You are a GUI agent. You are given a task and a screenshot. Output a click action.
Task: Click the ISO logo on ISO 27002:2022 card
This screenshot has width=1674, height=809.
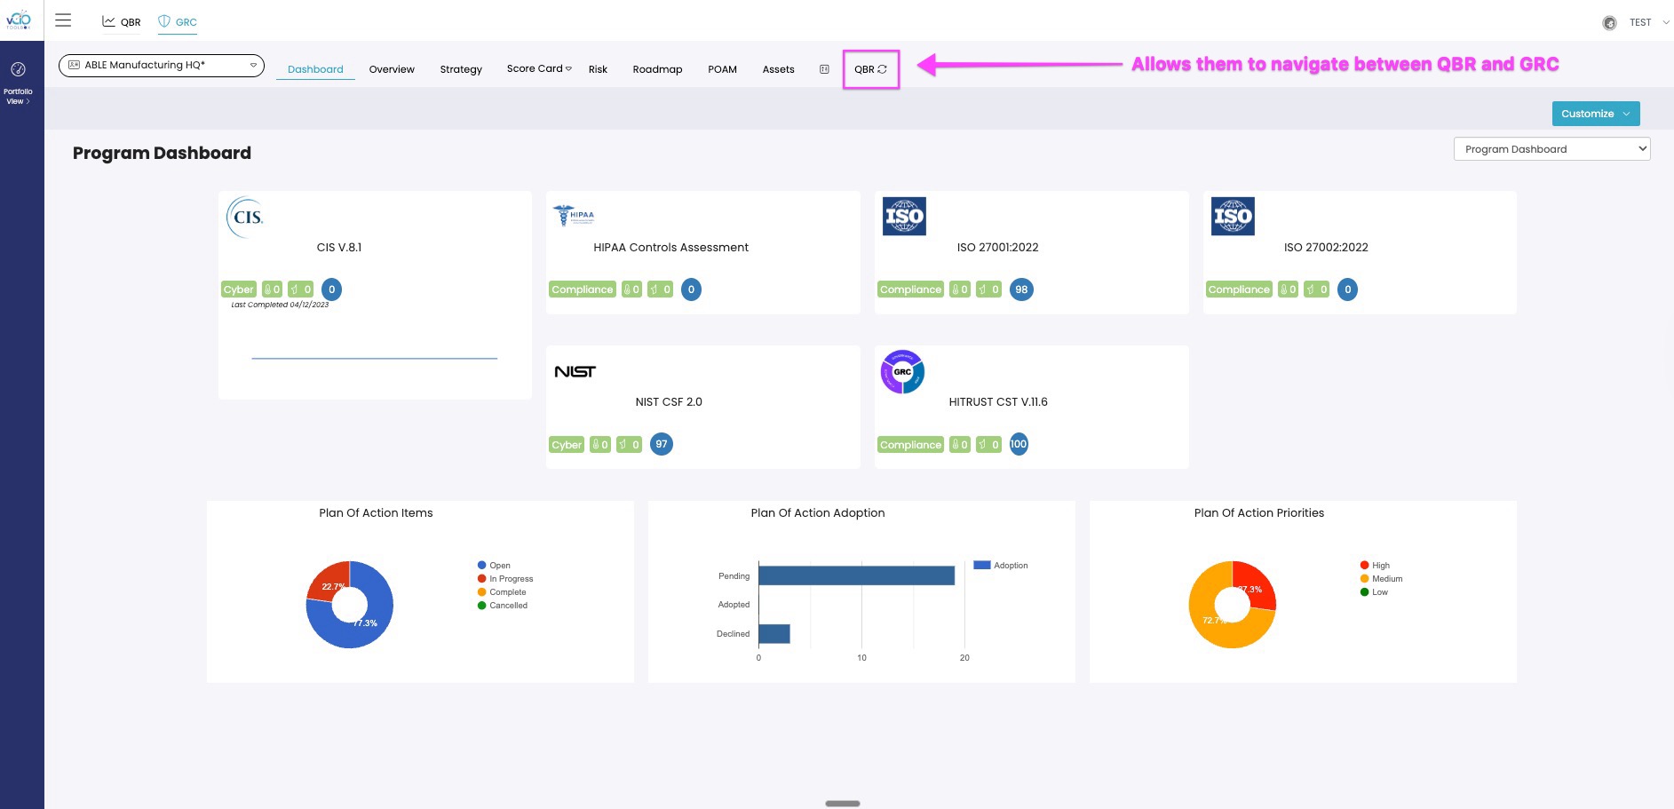click(x=1233, y=217)
